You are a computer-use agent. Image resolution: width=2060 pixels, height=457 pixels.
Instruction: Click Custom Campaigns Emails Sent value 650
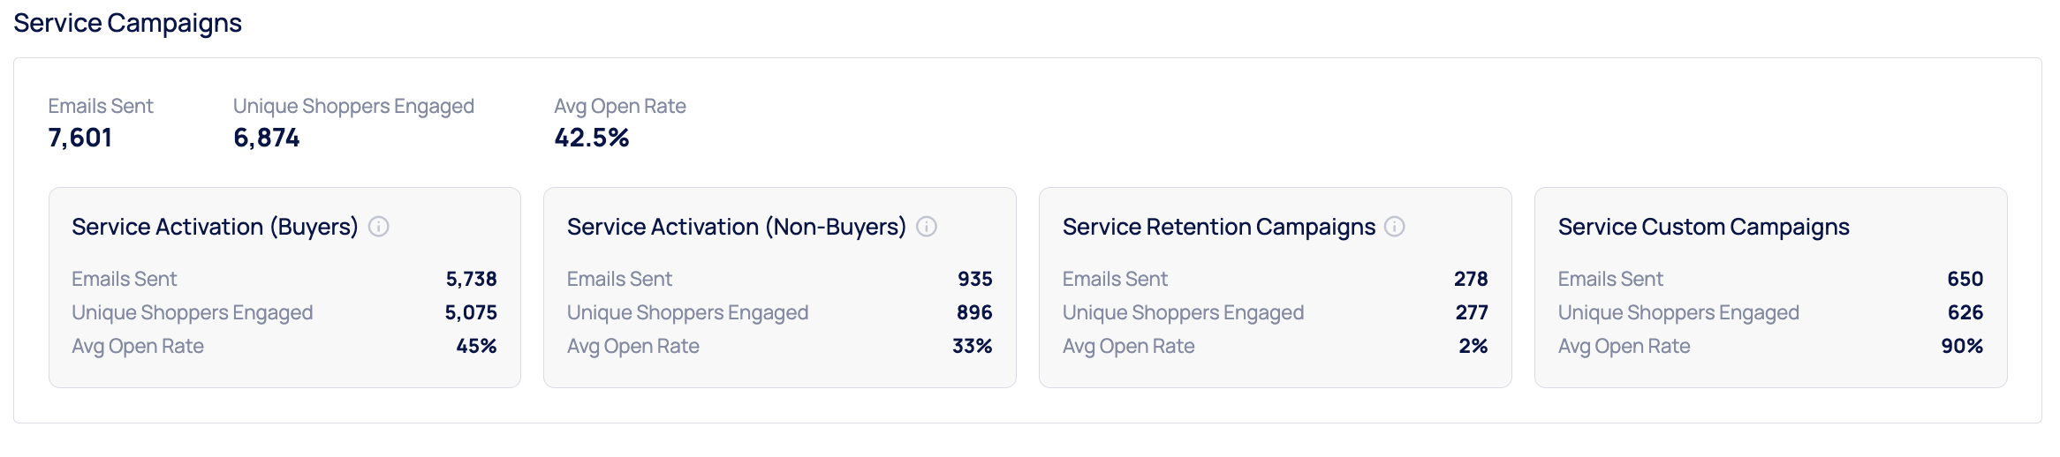[x=1965, y=279]
